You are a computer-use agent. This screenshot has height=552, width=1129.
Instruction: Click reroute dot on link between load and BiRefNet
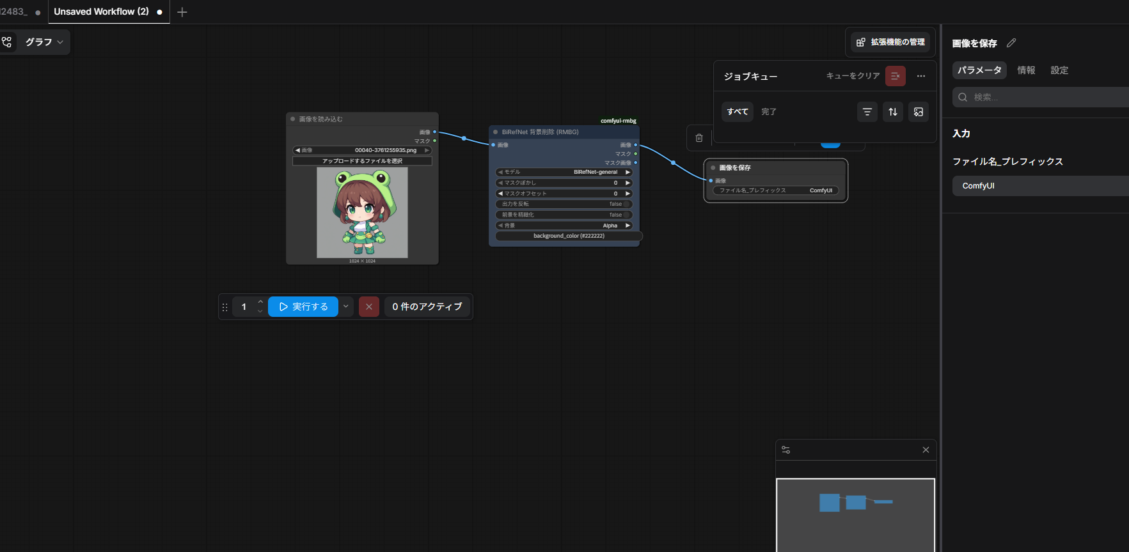[x=464, y=139]
